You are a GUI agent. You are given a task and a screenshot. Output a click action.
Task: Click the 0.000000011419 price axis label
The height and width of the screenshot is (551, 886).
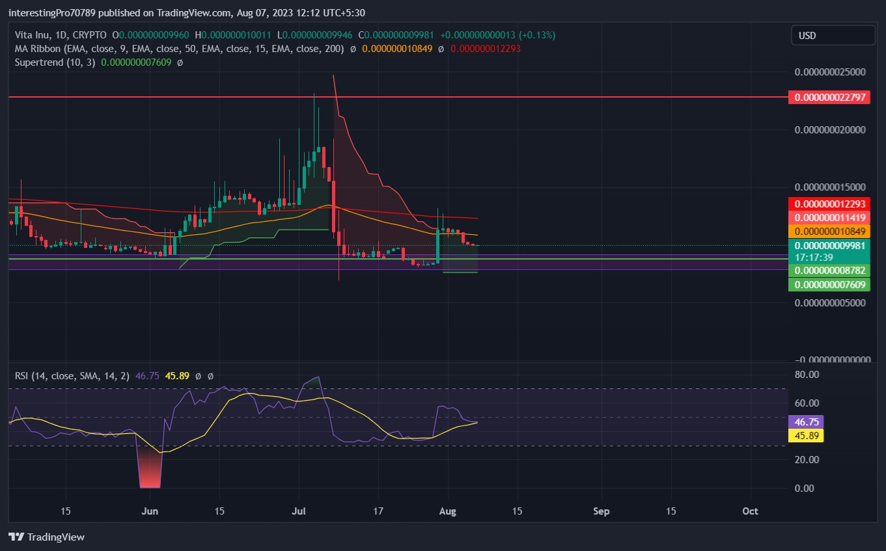coord(828,217)
